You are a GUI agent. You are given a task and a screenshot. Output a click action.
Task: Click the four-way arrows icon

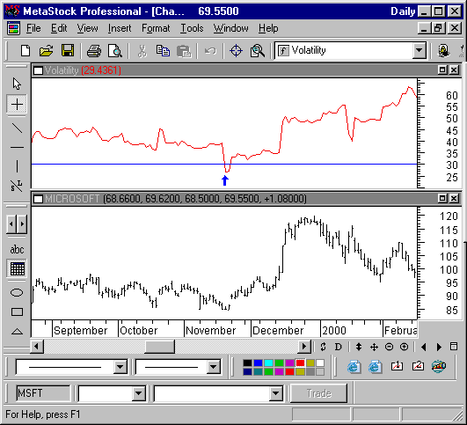[374, 347]
